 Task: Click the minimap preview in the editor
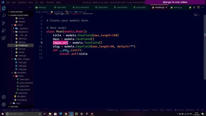pyautogui.click(x=197, y=15)
